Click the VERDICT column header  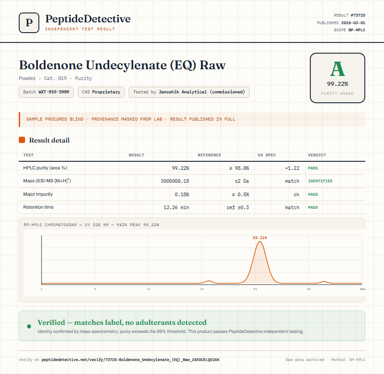[317, 155]
